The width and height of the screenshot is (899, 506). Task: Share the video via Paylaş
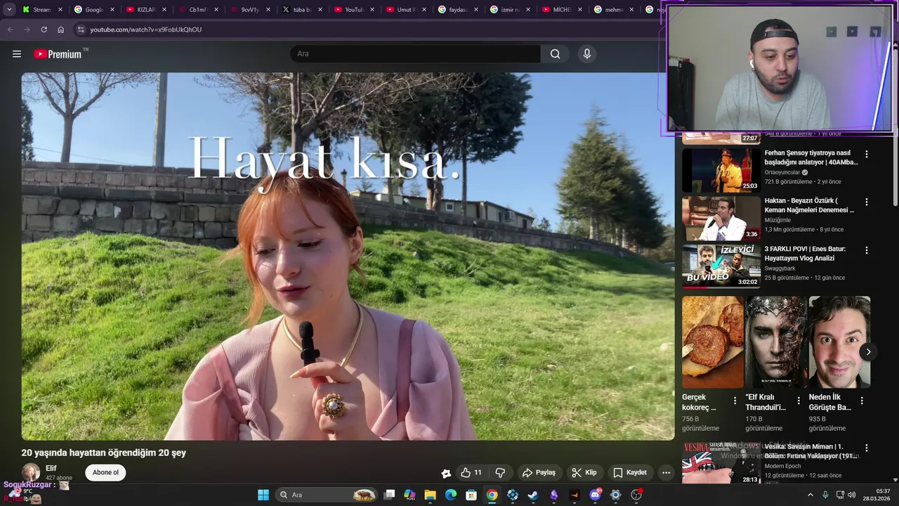(x=539, y=473)
